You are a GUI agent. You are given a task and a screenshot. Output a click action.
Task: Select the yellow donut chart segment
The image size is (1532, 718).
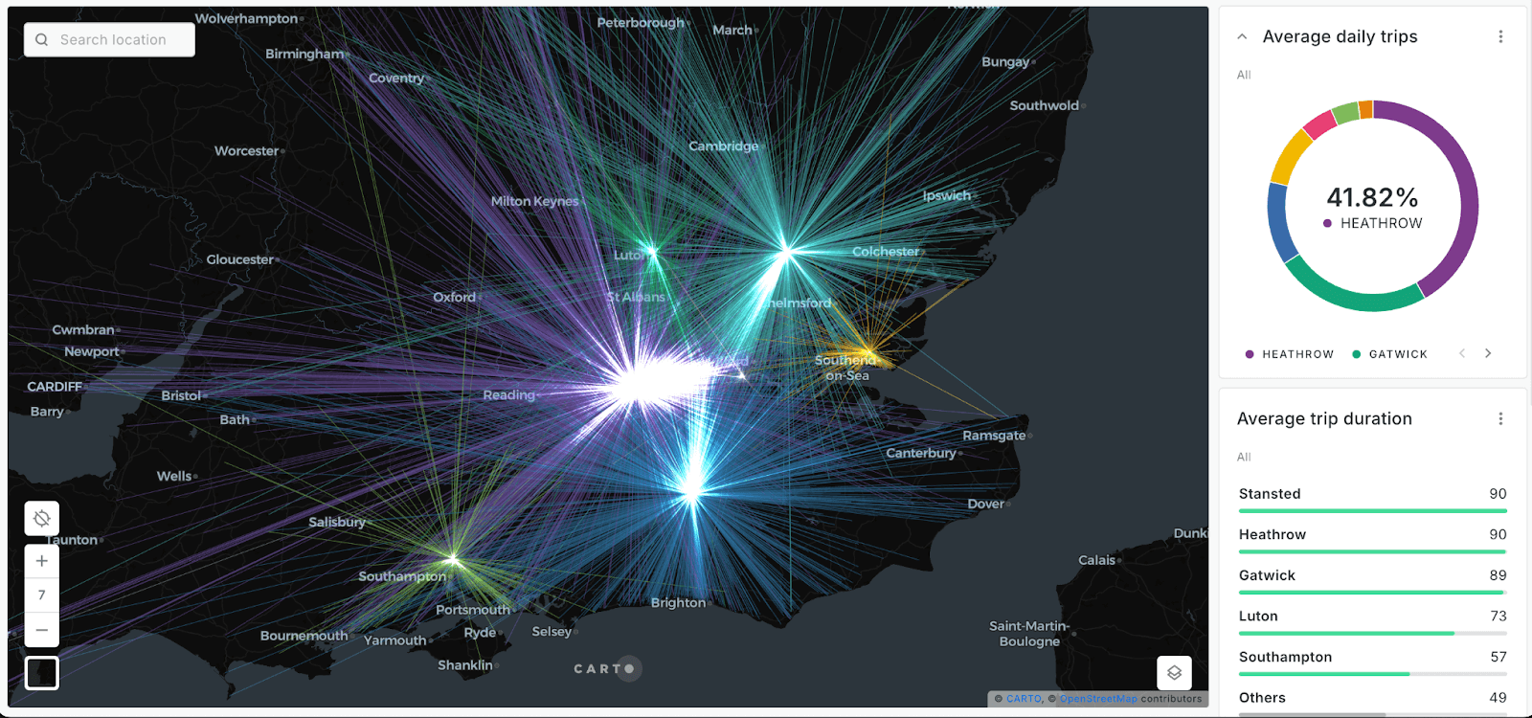[x=1290, y=155]
